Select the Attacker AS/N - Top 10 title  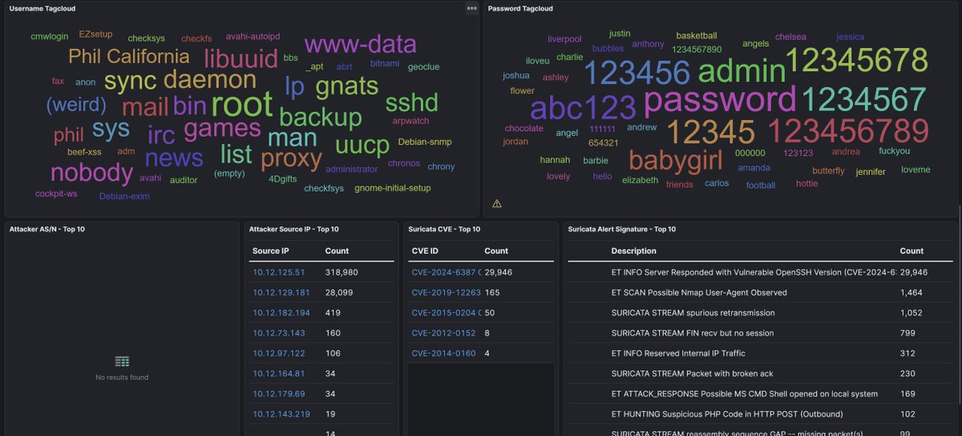(x=47, y=230)
